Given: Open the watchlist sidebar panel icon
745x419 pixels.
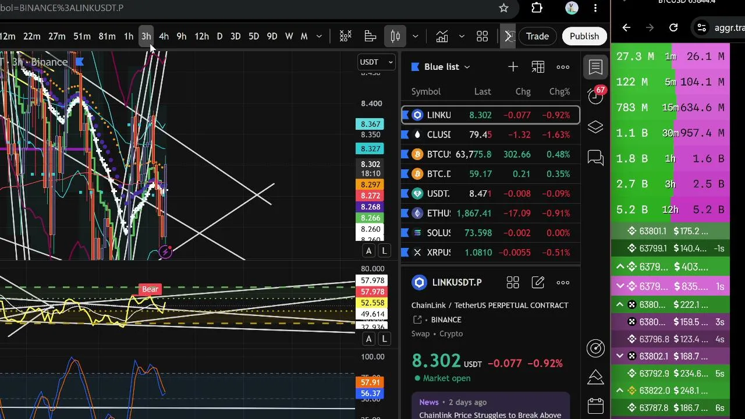Looking at the screenshot, I should point(595,67).
